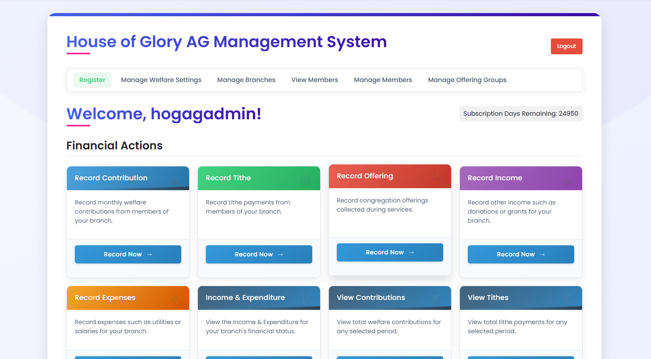The height and width of the screenshot is (359, 651).
Task: Click the faint icon in Record Contribution header
Action: click(175, 181)
